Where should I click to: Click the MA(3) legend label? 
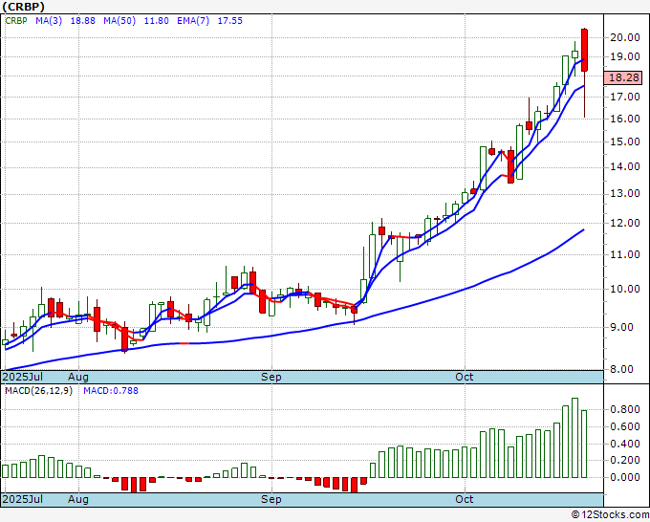49,21
